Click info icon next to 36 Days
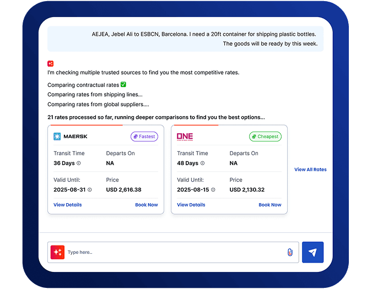 coord(79,163)
